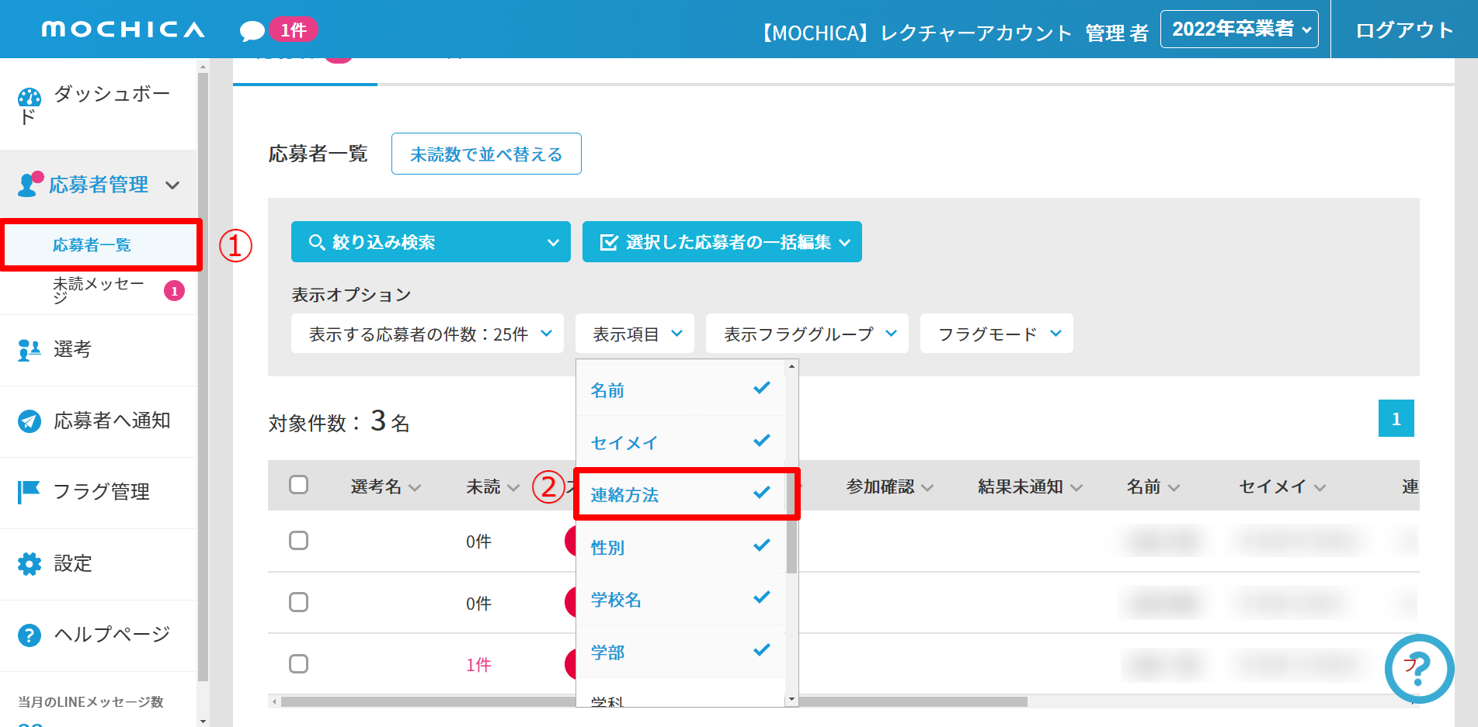
Task: Click the ログアウト logout link
Action: click(x=1403, y=30)
